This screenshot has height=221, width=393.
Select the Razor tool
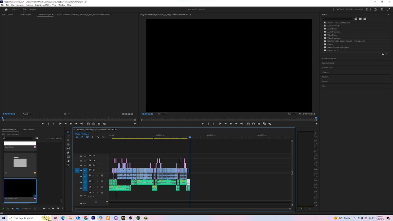(x=68, y=144)
